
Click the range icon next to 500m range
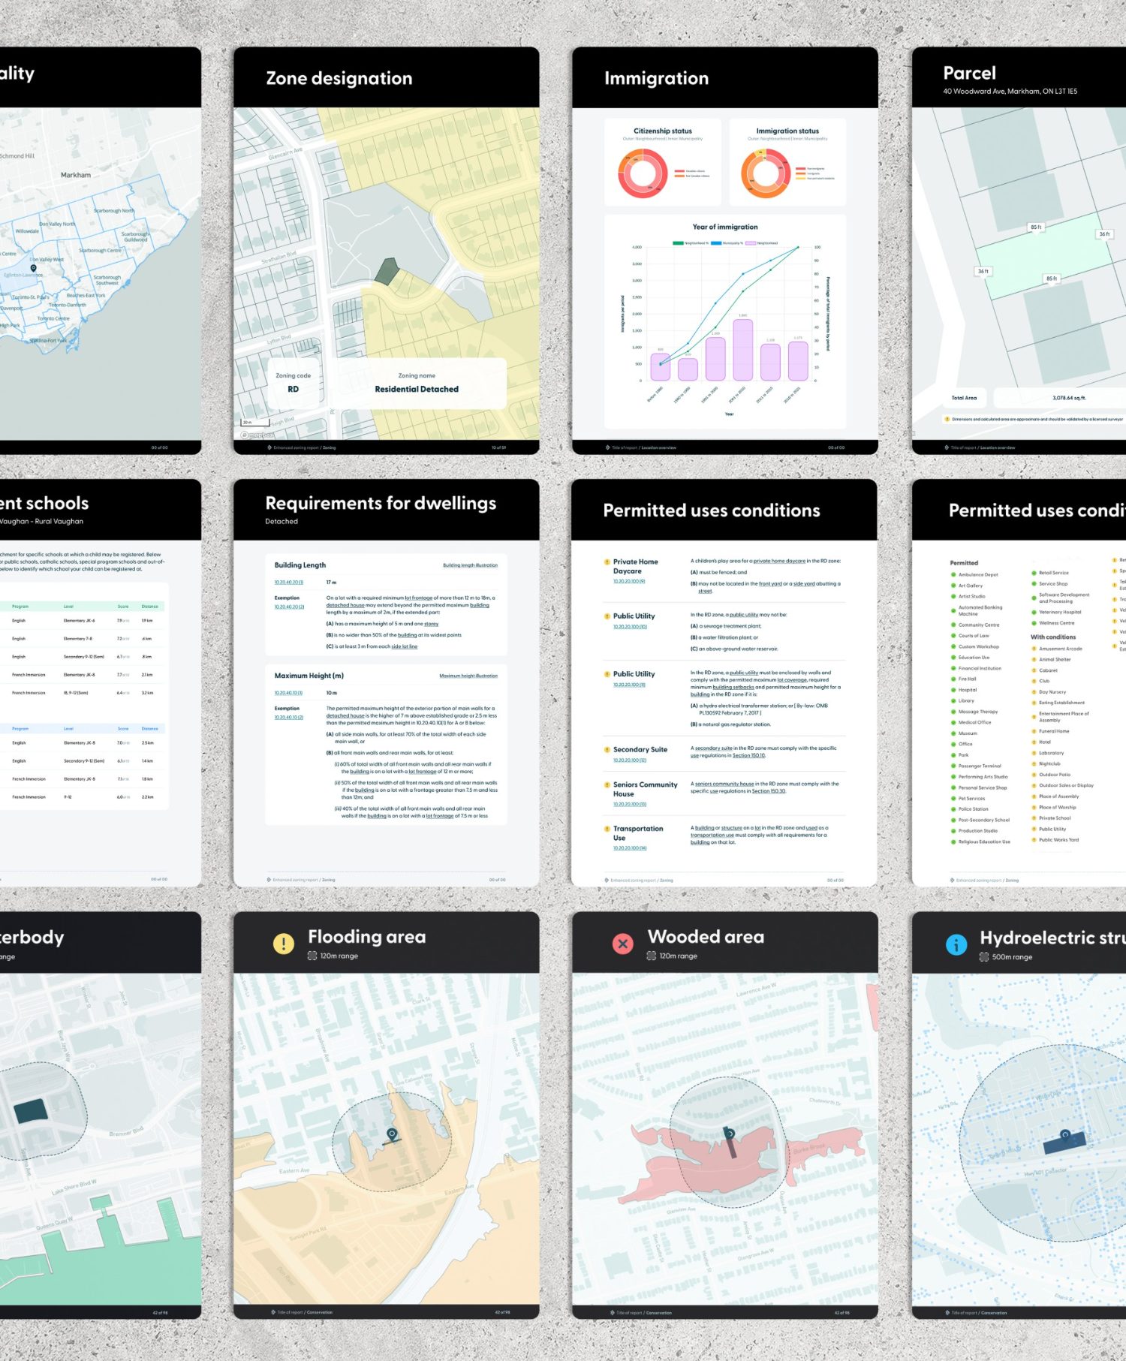(x=984, y=956)
